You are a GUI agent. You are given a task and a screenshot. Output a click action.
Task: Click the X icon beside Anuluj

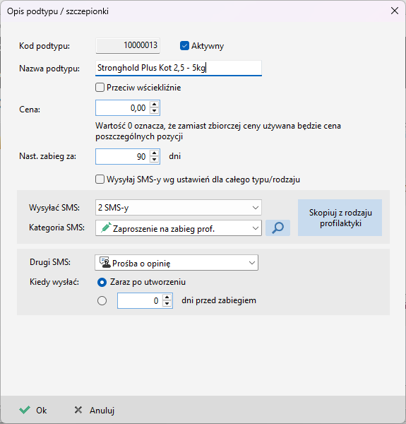[78, 410]
